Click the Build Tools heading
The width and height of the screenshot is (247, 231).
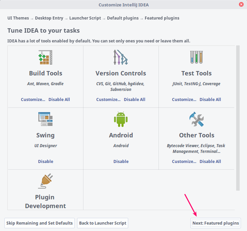pos(45,73)
